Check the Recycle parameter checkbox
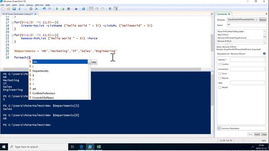This screenshot has height=151, width=269. [220, 78]
